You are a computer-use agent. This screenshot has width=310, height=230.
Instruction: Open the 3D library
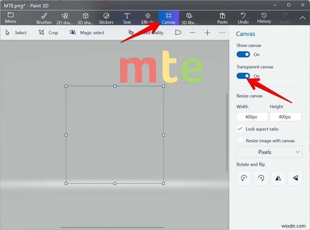click(189, 18)
